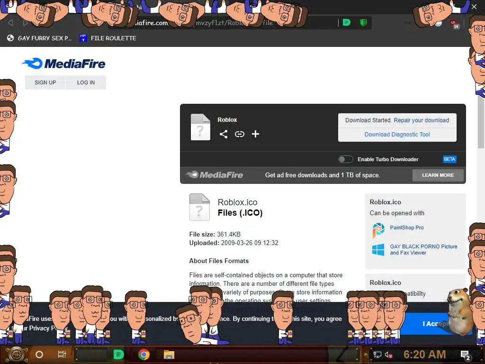Open the notification center icon
Viewport: 485px width, 364px height.
(x=466, y=355)
